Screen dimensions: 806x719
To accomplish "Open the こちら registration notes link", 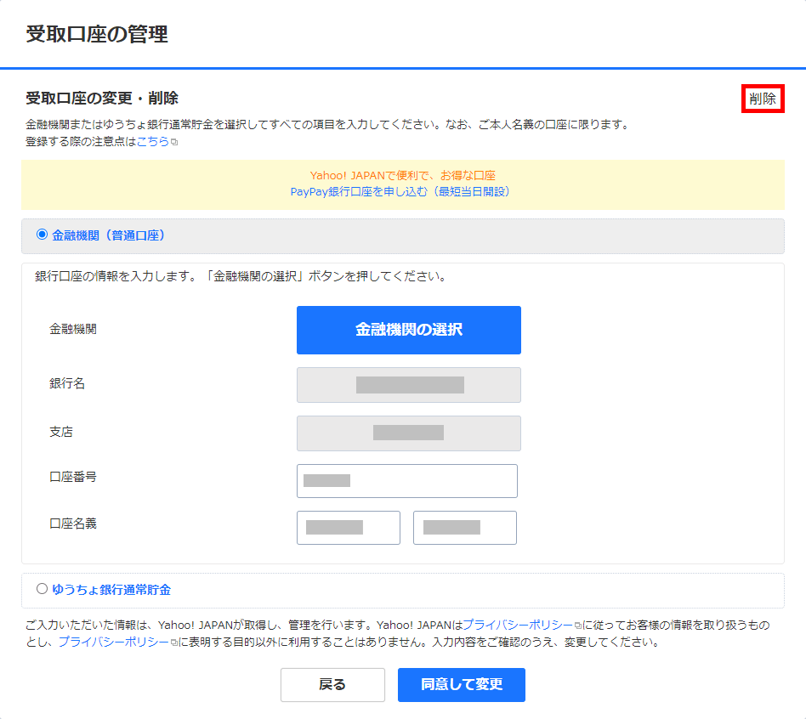I will tap(153, 141).
